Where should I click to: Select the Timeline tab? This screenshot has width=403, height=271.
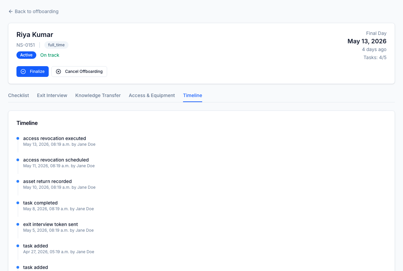192,95
